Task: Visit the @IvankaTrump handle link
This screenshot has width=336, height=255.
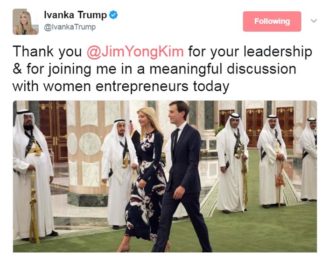Action: 70,27
